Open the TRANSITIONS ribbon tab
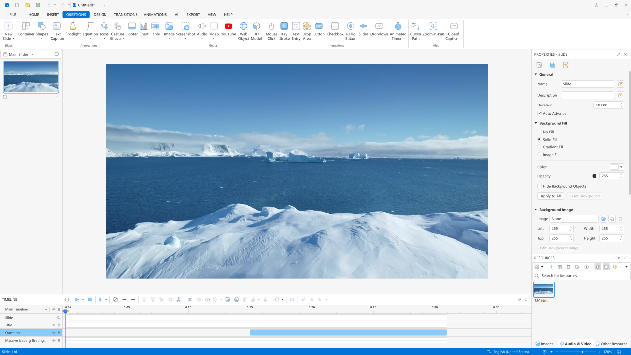Screen dimensions: 631x355 point(125,15)
